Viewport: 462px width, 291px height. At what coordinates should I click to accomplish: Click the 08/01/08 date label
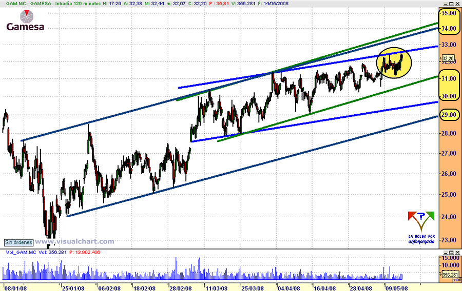tap(16, 288)
